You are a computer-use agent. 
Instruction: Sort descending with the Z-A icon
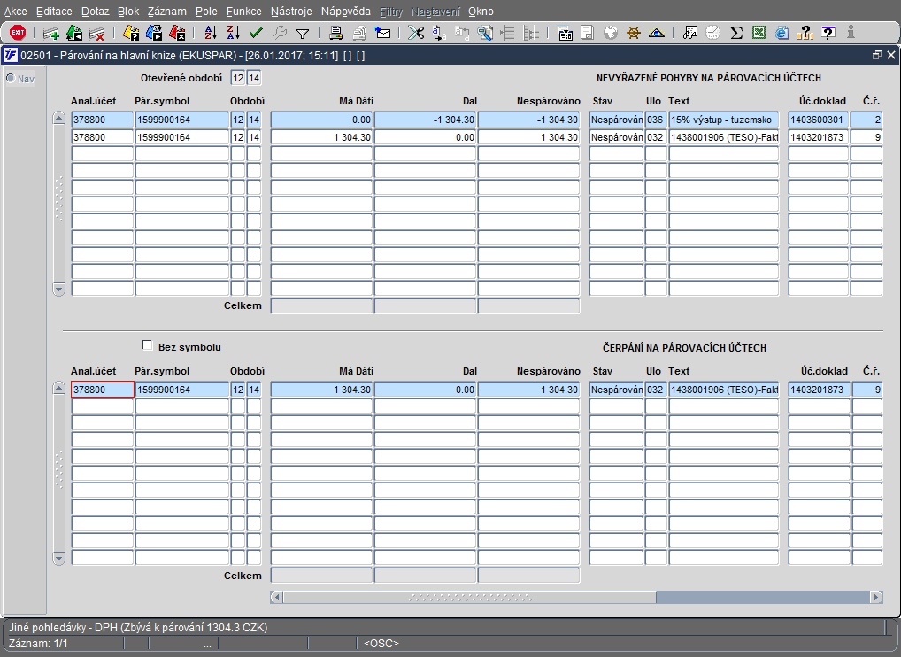click(x=233, y=34)
